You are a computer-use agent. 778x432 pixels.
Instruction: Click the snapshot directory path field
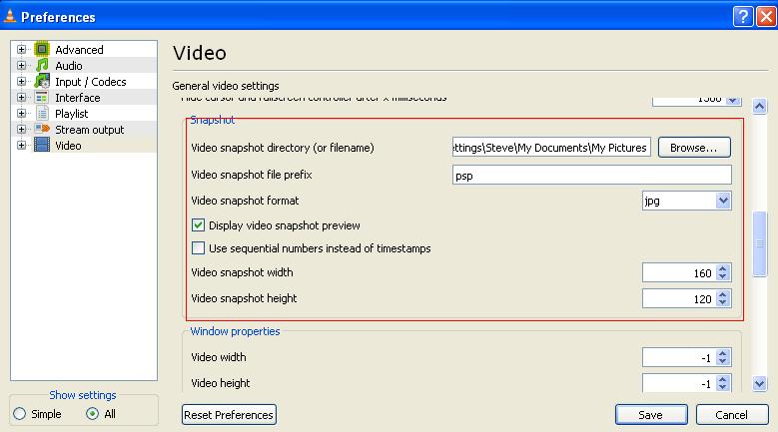click(x=551, y=148)
